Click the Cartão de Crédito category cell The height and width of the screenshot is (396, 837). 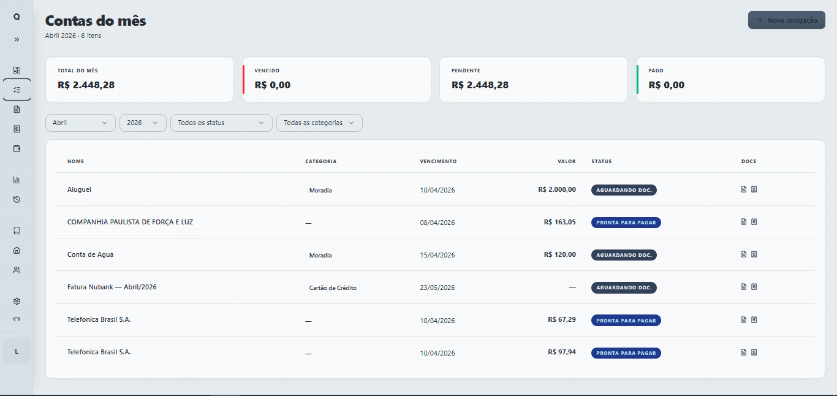click(x=333, y=287)
